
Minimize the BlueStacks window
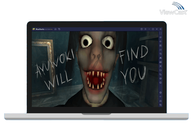149,29
